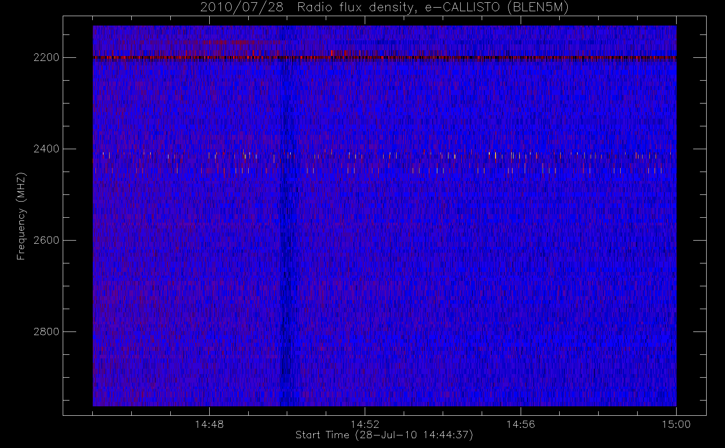Click the plot title text 'Radio flux density, e-CALLISTO (BLEN5M)'
Image resolution: width=725 pixels, height=448 pixels.
pos(433,7)
